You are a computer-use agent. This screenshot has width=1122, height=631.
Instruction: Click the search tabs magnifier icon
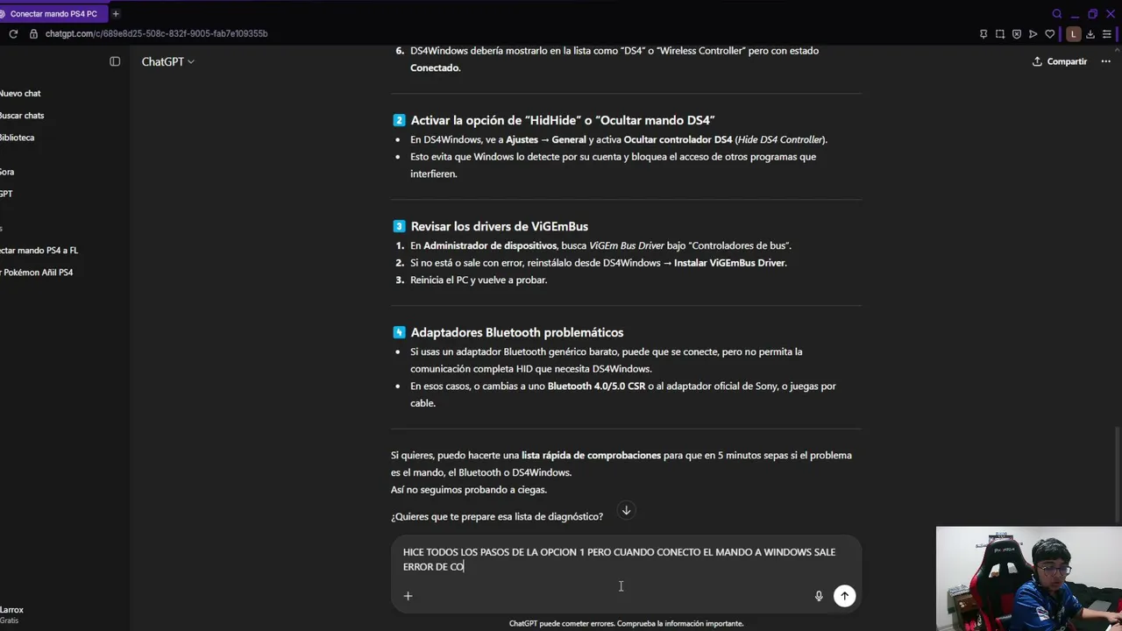pyautogui.click(x=1057, y=14)
